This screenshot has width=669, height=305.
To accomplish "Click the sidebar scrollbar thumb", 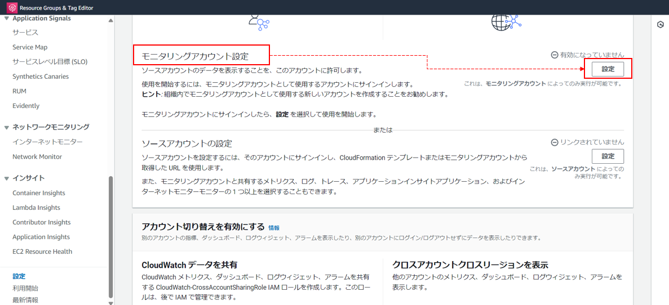I will pos(112,237).
